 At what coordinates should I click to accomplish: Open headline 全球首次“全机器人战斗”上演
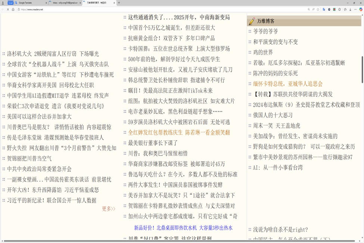[58, 64]
